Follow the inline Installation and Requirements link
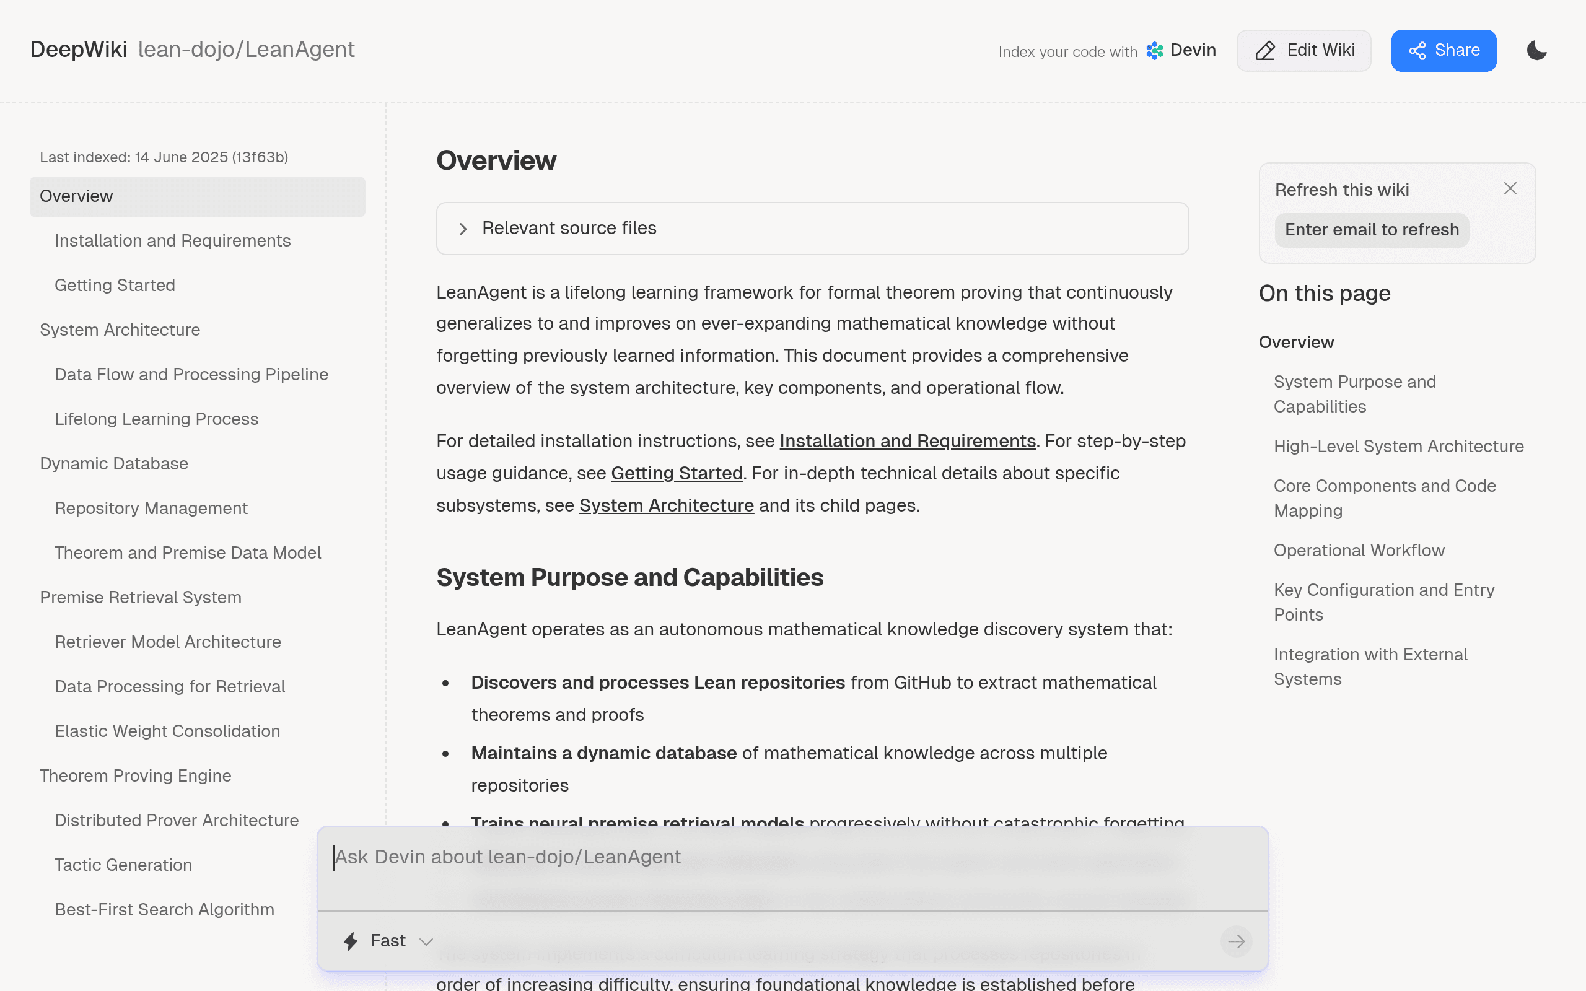Viewport: 1586px width, 991px height. pos(908,441)
